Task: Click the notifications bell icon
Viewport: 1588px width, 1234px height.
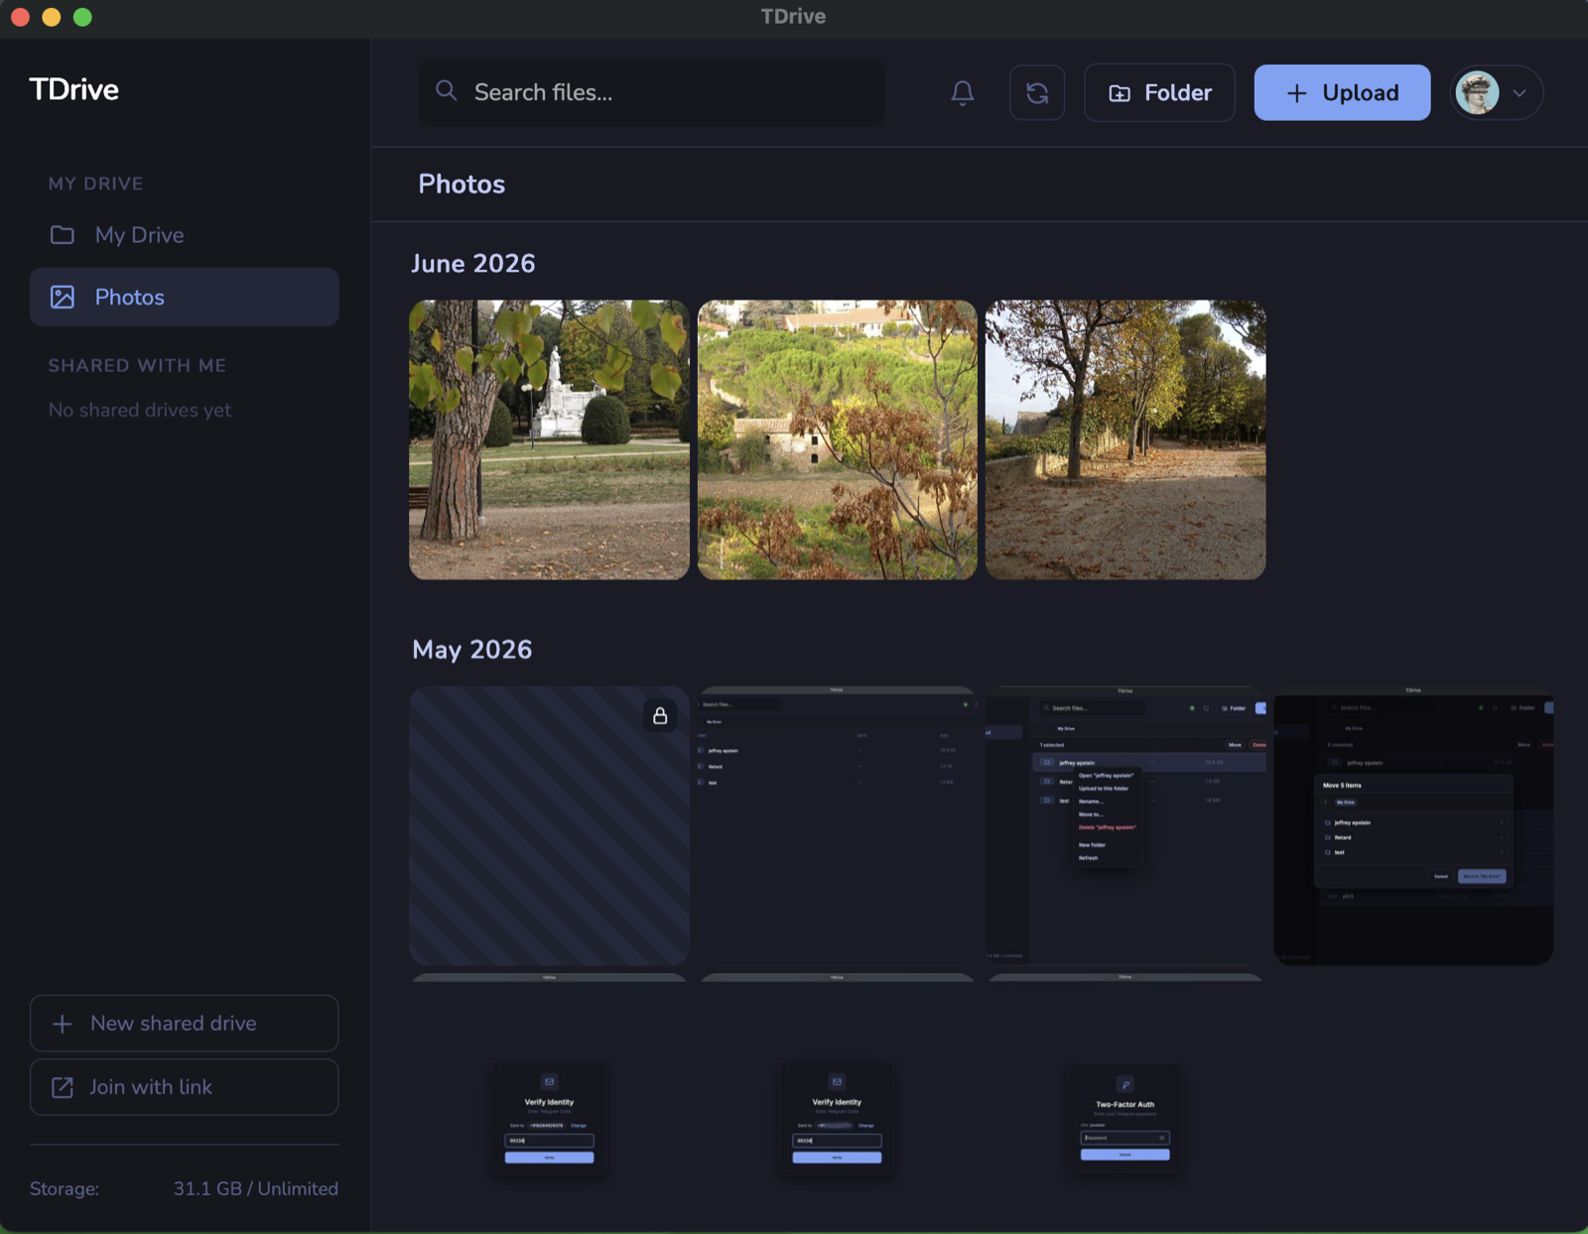Action: point(962,93)
